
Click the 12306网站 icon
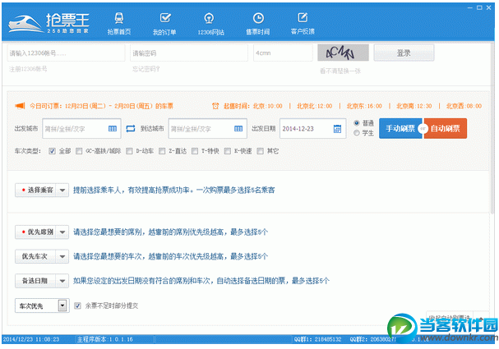pyautogui.click(x=211, y=17)
